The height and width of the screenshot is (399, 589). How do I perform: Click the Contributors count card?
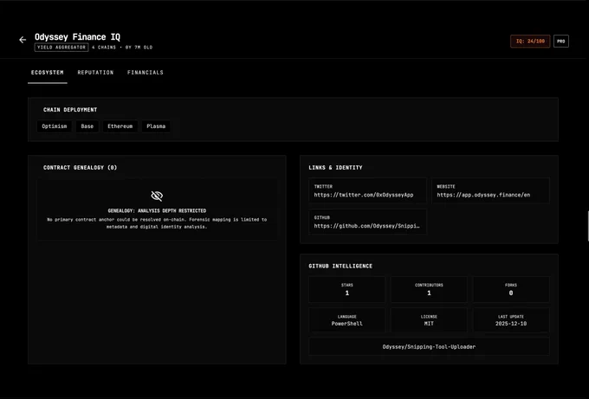429,289
